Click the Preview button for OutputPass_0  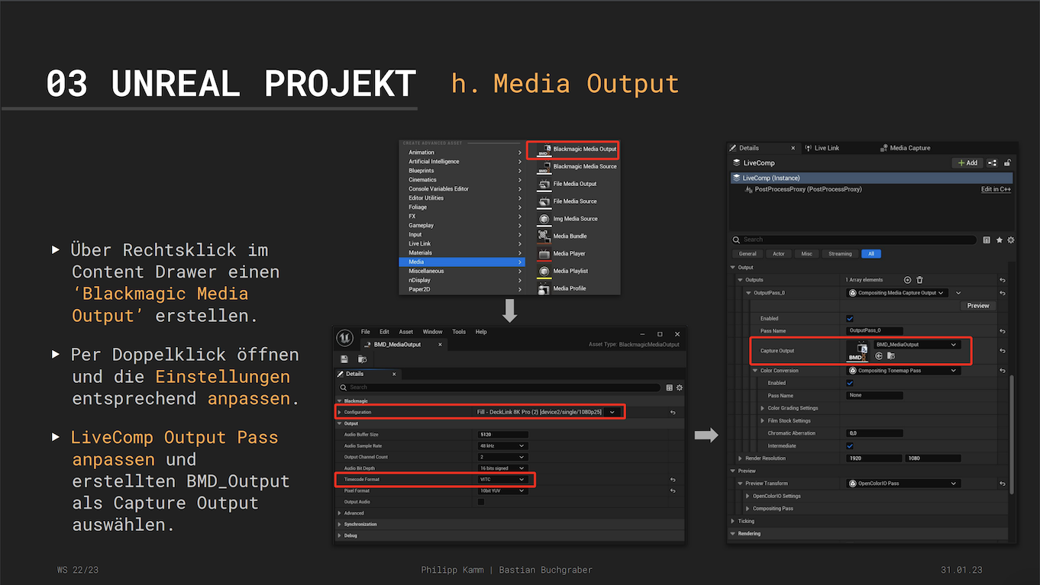click(x=977, y=305)
